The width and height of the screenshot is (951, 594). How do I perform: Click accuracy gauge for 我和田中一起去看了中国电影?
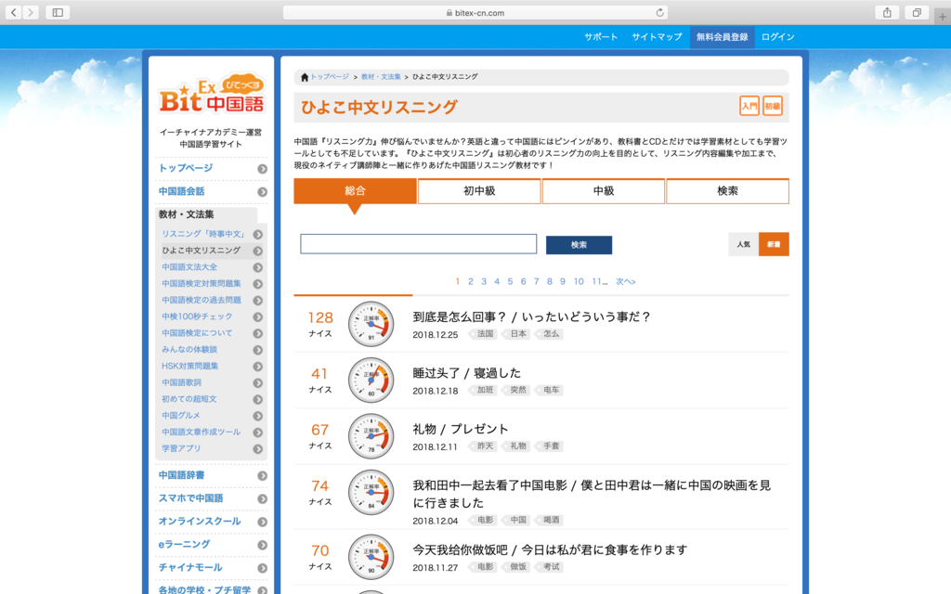click(371, 492)
